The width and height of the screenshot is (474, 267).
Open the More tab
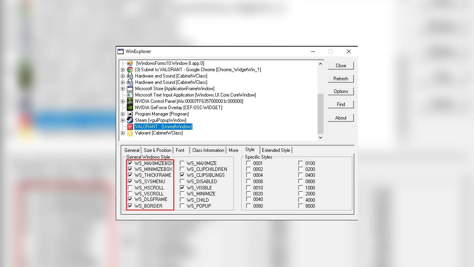pyautogui.click(x=233, y=150)
